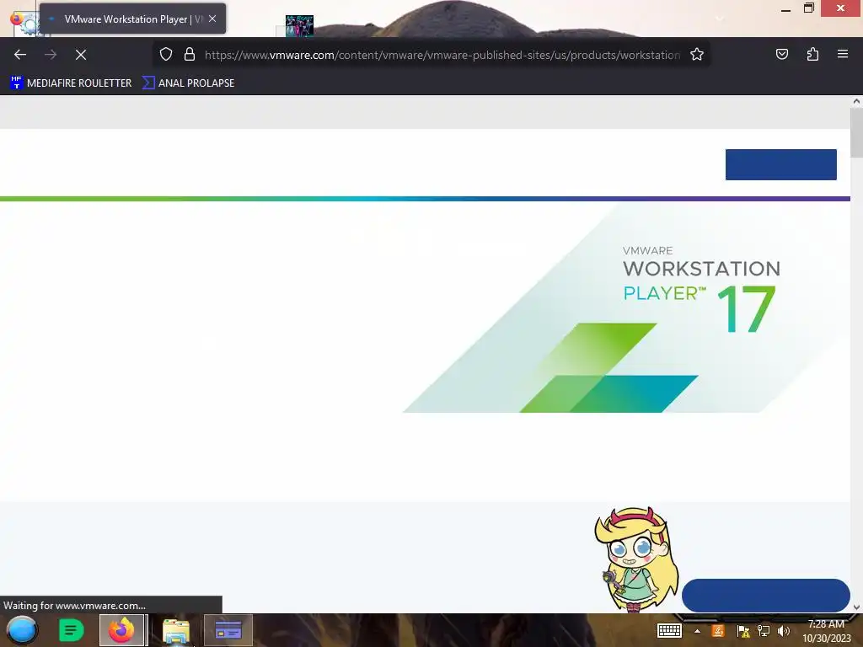
Task: Minimize the Firefox window
Action: (x=786, y=9)
